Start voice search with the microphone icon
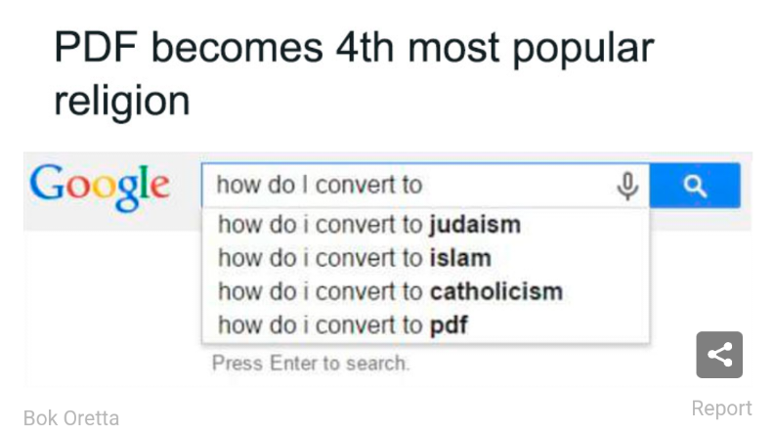Screen dimensions: 774x431 coord(627,185)
